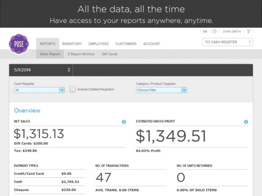The height and width of the screenshot is (196, 262).
Task: Change the 5/1/2014 date selector
Action: click(x=41, y=70)
